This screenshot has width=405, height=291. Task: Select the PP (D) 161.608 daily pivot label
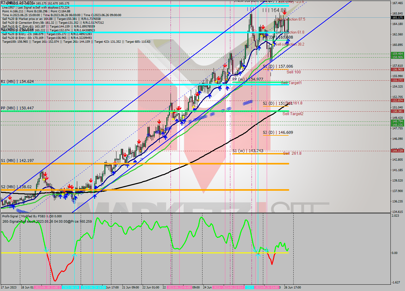(278, 37)
